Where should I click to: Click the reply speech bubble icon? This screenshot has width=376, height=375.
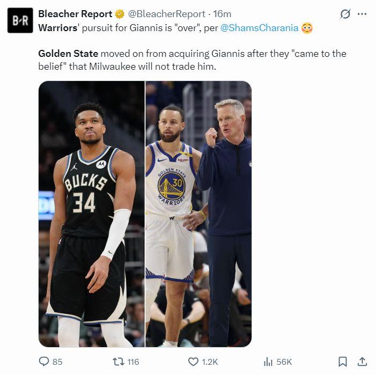(x=44, y=362)
